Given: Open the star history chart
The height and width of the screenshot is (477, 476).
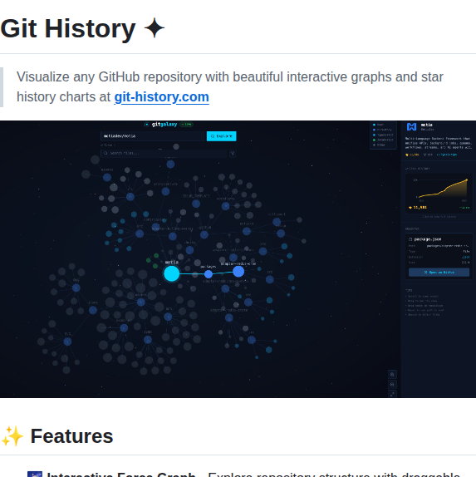Looking at the screenshot, I should pos(439,194).
